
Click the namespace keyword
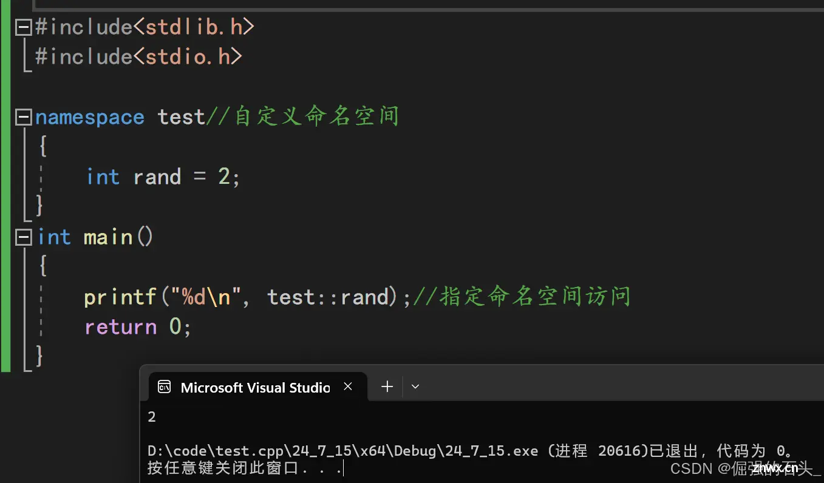tap(90, 117)
